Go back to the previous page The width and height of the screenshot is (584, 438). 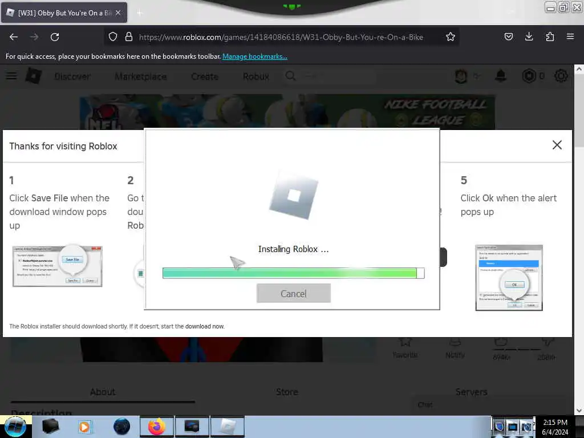click(x=14, y=37)
